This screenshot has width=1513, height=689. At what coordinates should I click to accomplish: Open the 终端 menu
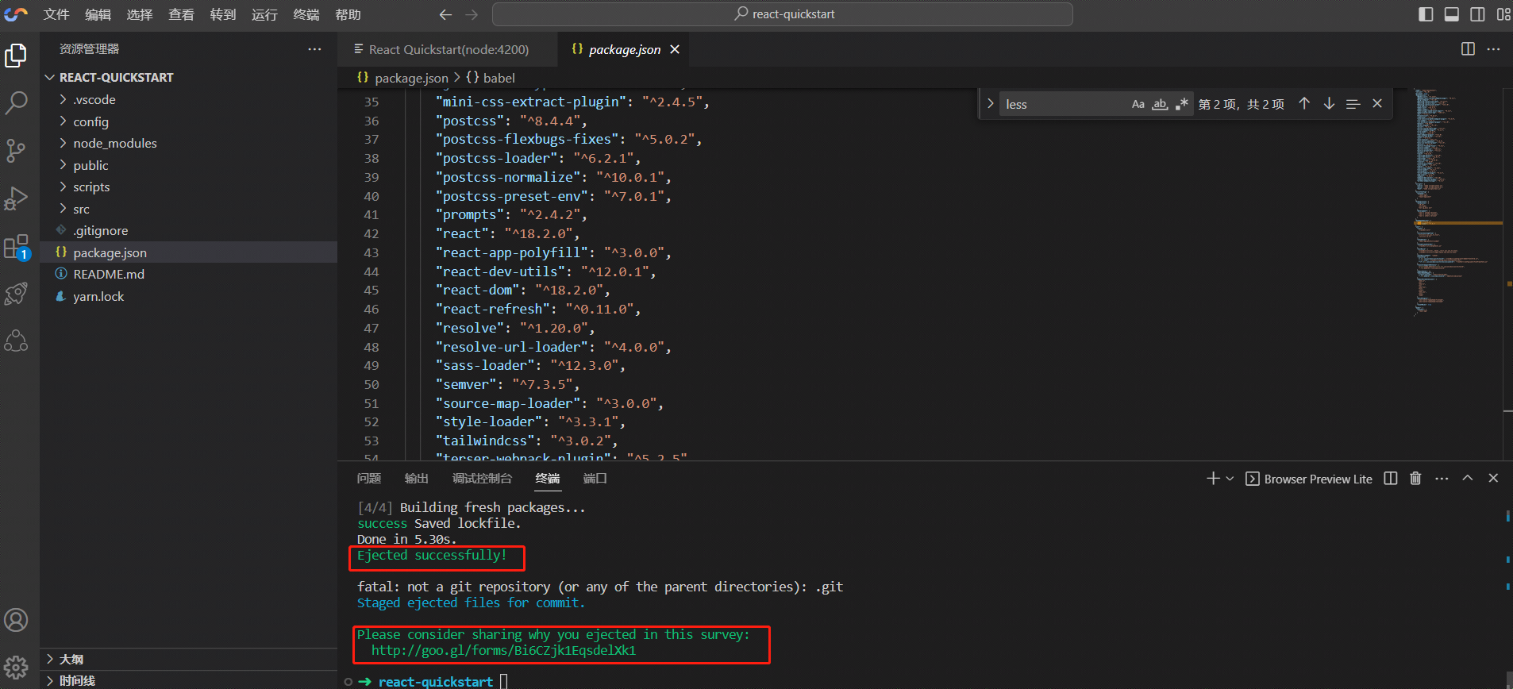pos(306,14)
